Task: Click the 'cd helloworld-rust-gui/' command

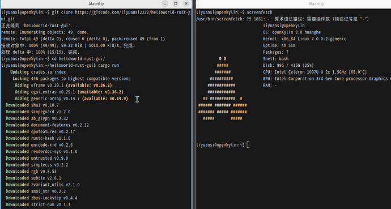Action: point(78,59)
